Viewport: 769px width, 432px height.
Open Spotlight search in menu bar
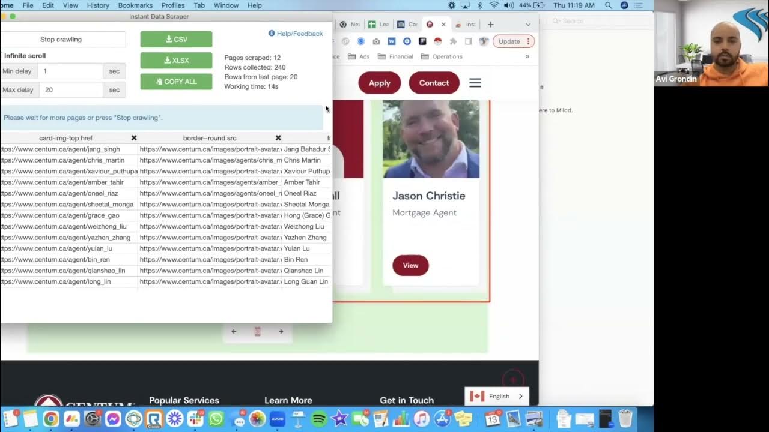[609, 5]
